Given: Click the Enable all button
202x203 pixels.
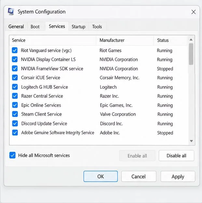Looking at the screenshot, I should (137, 156).
